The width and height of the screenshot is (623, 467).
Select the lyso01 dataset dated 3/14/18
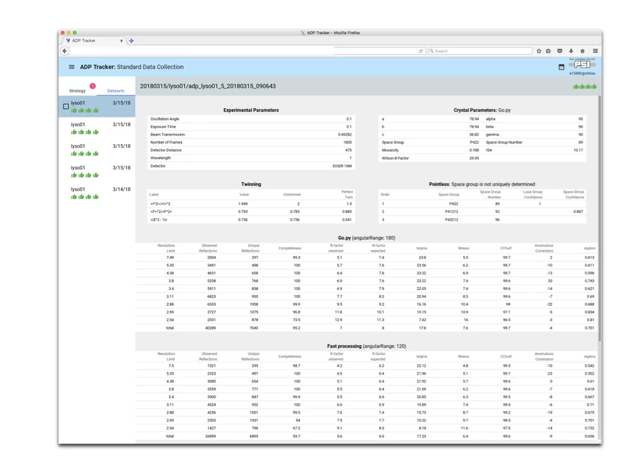97,193
